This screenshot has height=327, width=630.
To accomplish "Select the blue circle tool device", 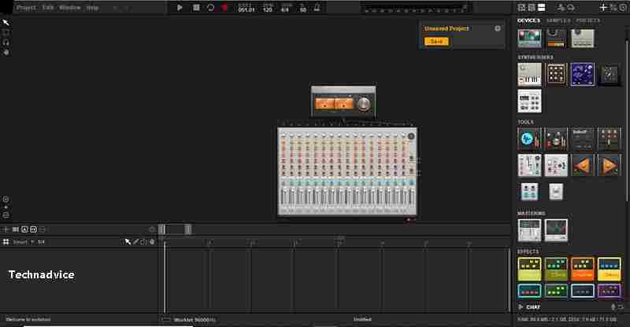I will [529, 139].
